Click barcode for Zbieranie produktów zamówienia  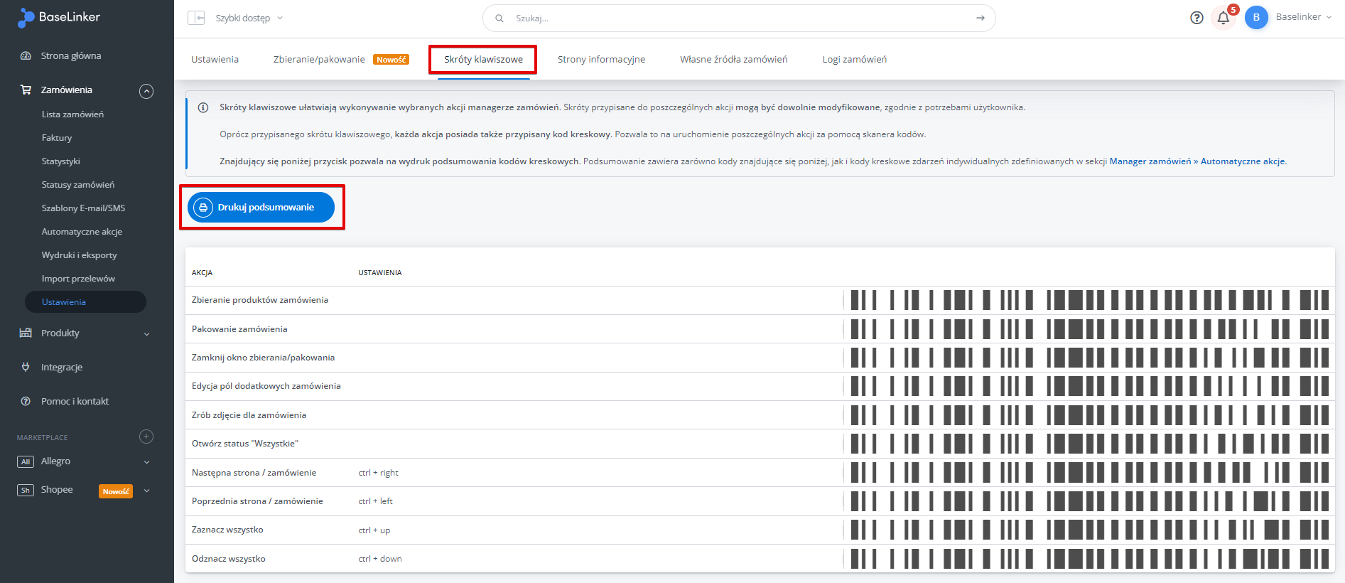1090,300
